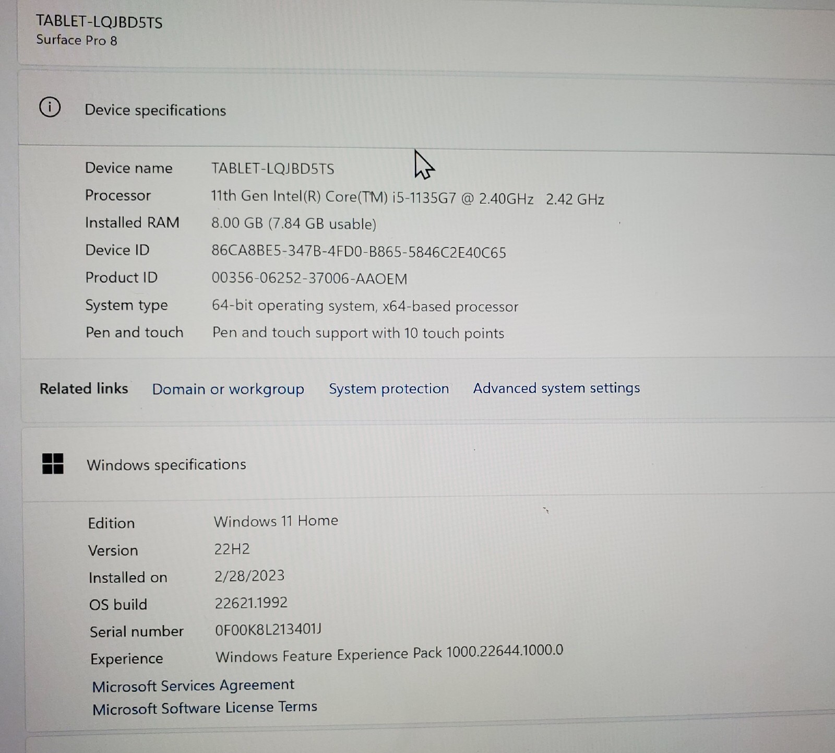This screenshot has width=835, height=753.
Task: Click the Pen and touch label
Action: pyautogui.click(x=135, y=332)
